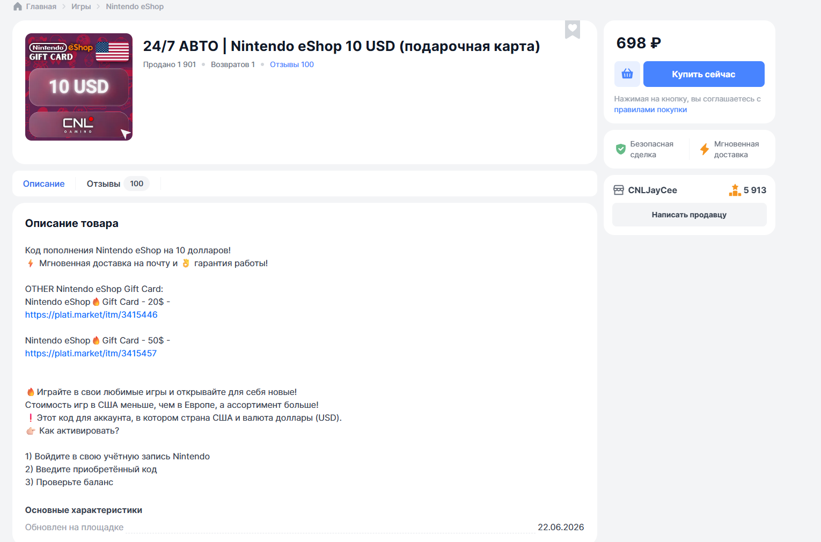The width and height of the screenshot is (821, 542).
Task: Click the Основные характеристики heading
Action: 84,510
